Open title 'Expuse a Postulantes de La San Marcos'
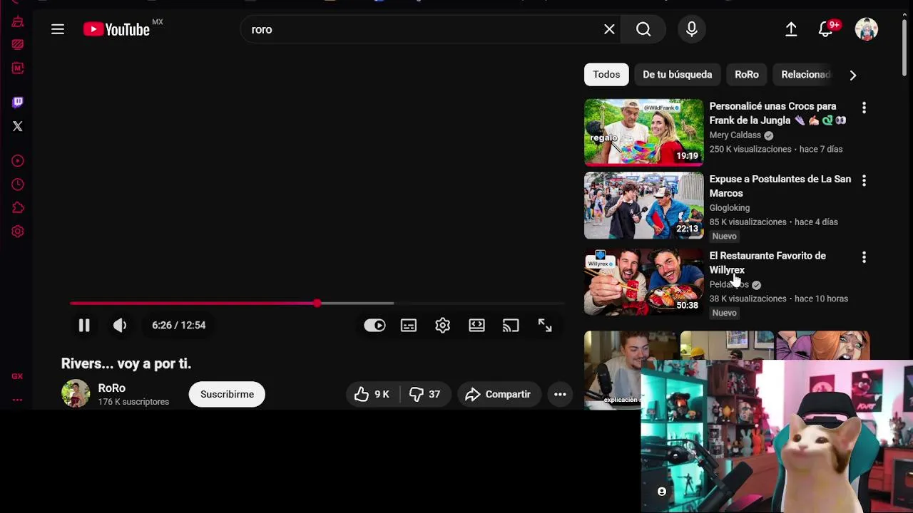This screenshot has height=513, width=913. pyautogui.click(x=780, y=186)
